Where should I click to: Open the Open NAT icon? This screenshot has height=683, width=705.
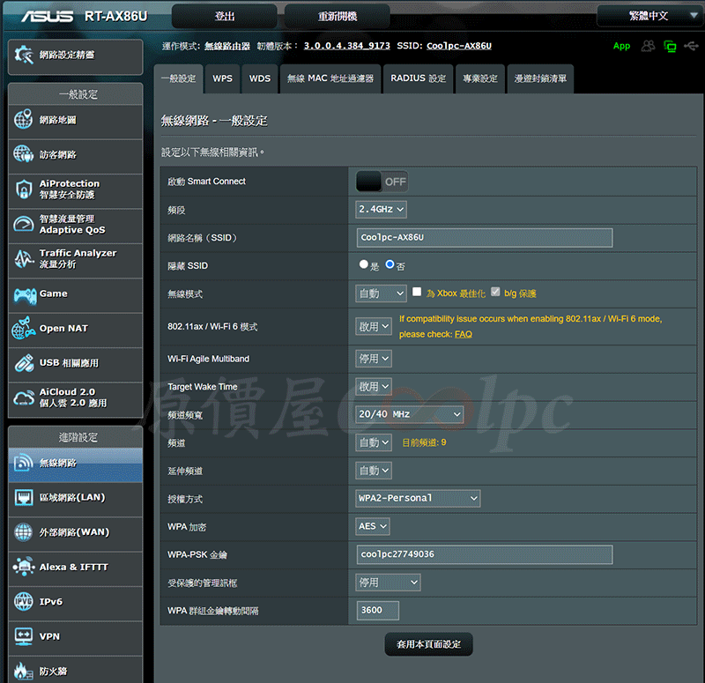pyautogui.click(x=24, y=328)
